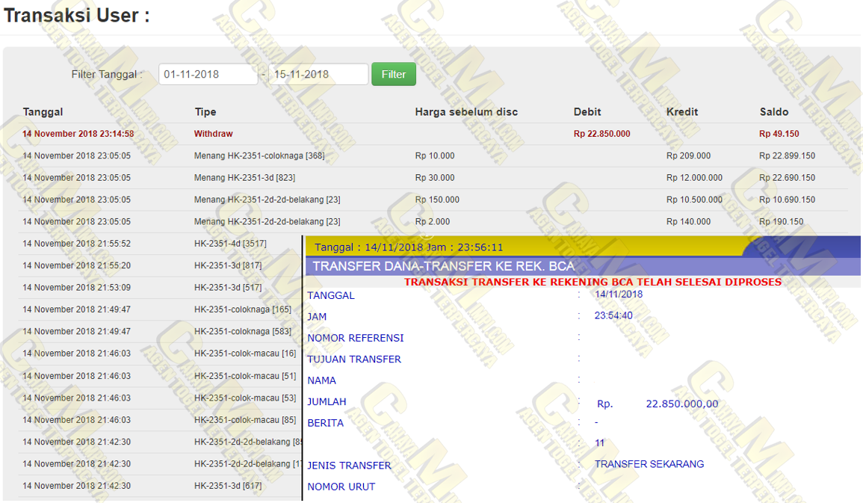This screenshot has width=863, height=503.
Task: Click the Kredit column header
Action: (x=681, y=112)
